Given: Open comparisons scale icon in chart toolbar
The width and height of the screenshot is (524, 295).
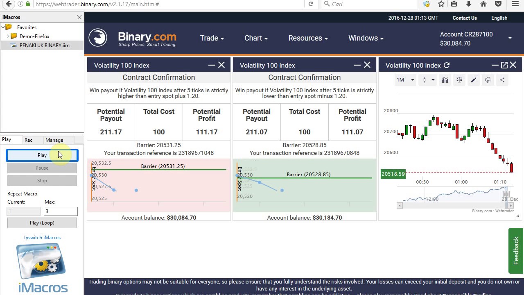Looking at the screenshot, I should (459, 80).
